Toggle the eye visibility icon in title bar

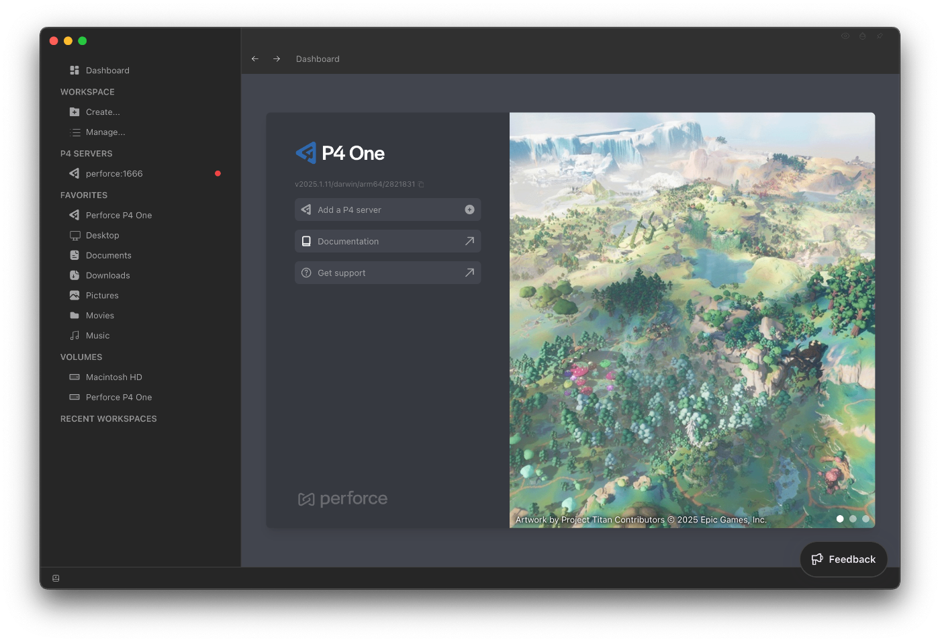tap(845, 36)
